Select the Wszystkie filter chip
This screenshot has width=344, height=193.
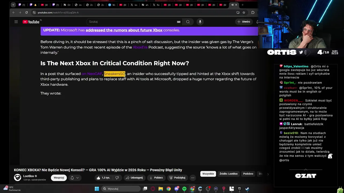coord(208,174)
